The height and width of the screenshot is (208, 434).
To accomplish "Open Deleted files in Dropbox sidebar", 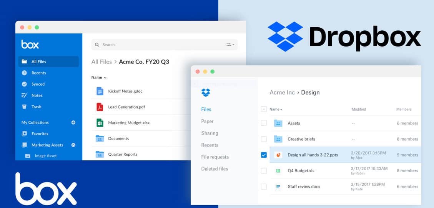I will click(215, 169).
